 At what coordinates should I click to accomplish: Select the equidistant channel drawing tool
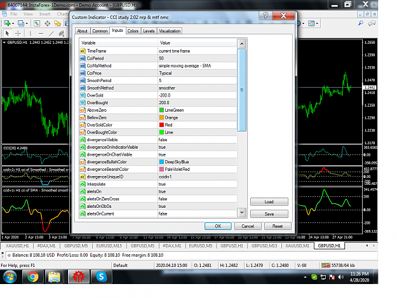(x=62, y=33)
